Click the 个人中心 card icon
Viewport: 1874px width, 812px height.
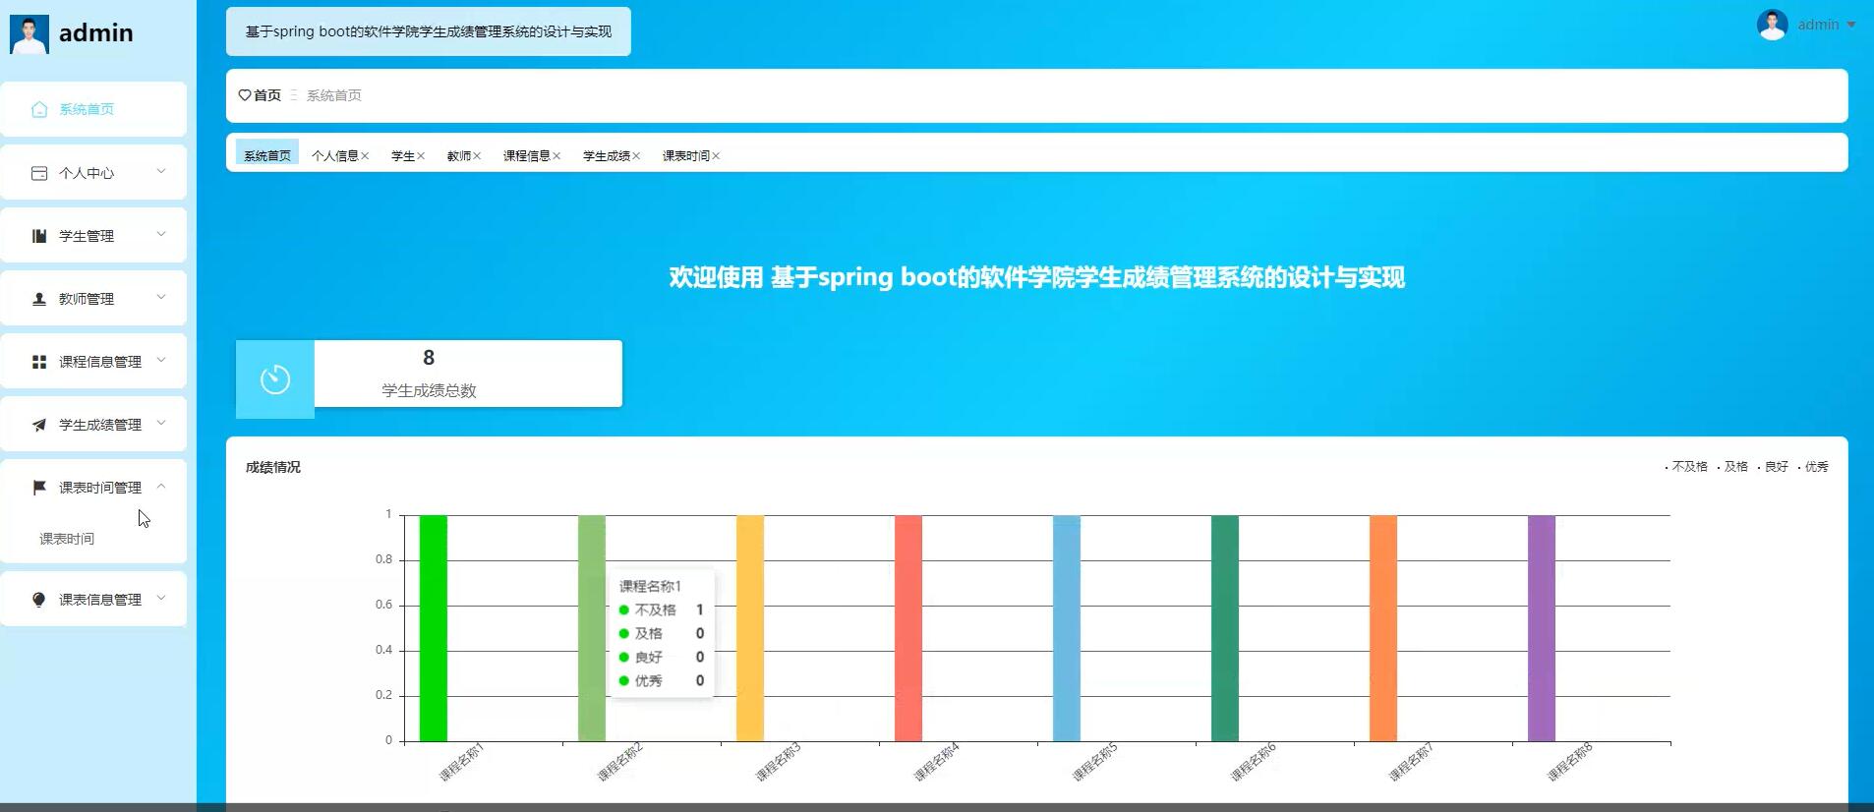point(39,173)
